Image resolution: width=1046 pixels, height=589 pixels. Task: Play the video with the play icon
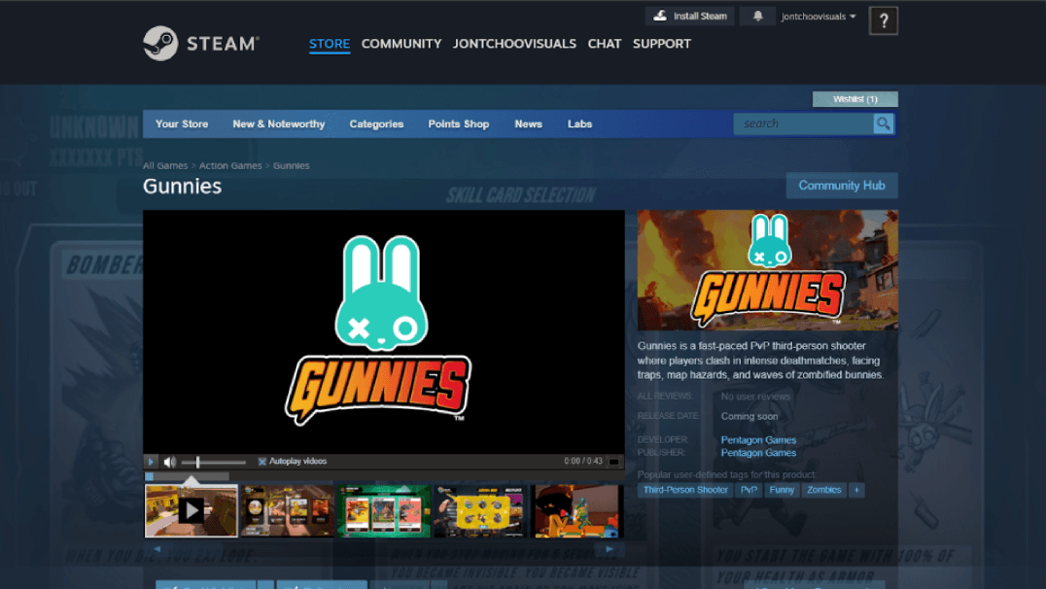coord(151,461)
